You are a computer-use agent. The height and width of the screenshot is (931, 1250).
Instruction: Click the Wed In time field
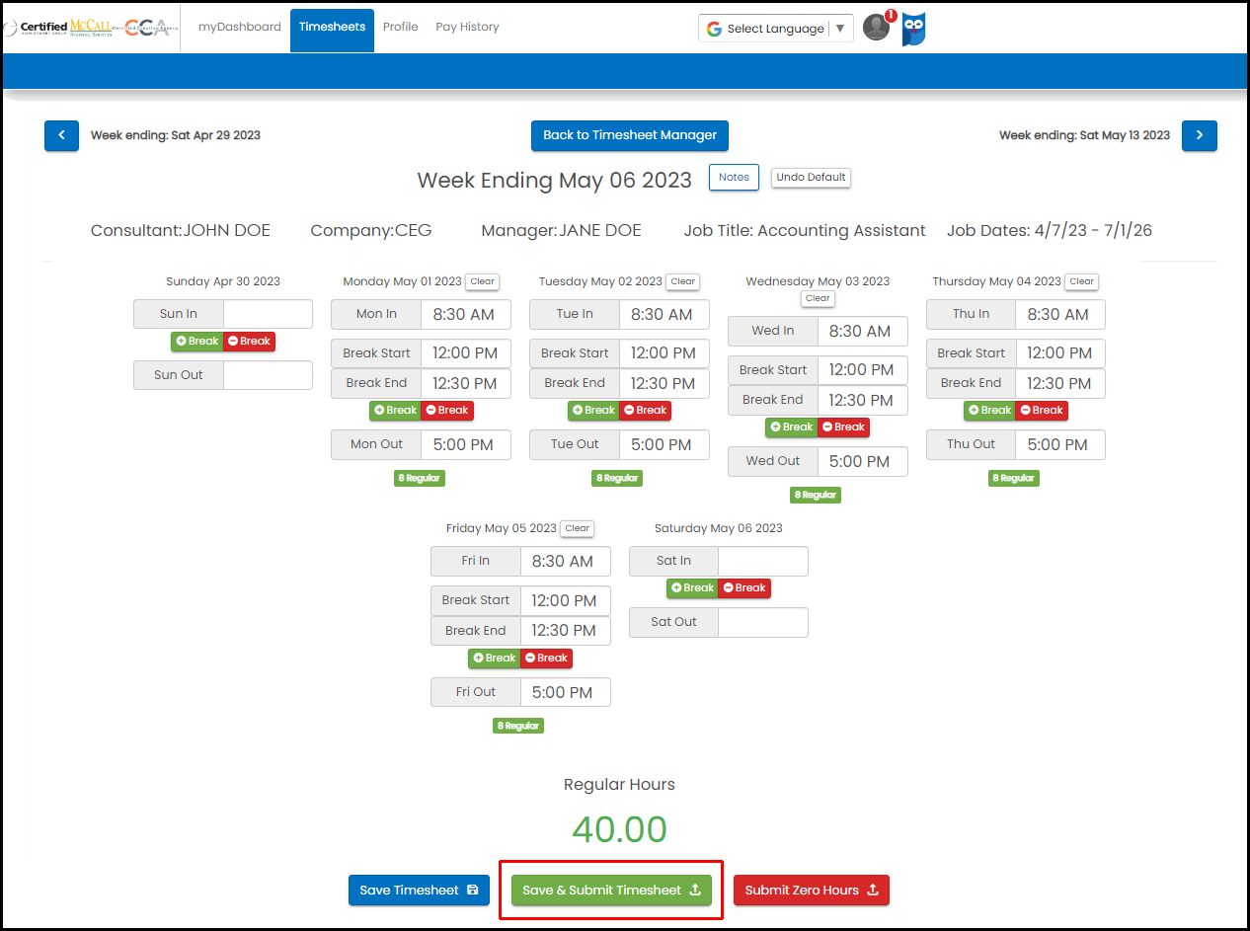(x=863, y=332)
